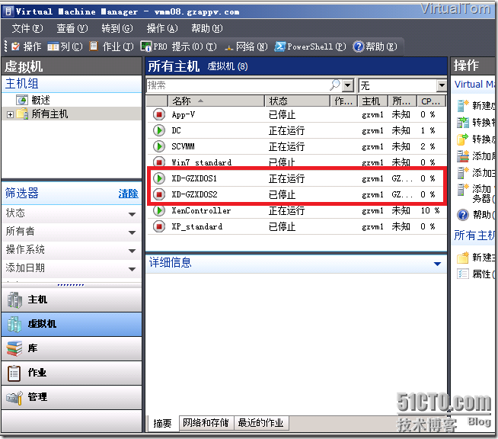
Task: Go to the 库 library view
Action: pos(72,348)
